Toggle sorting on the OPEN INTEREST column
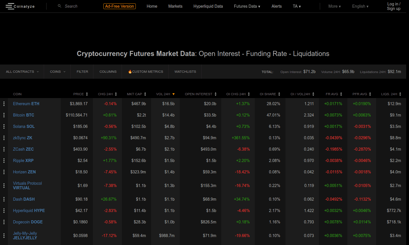Viewport: 409px width, 245px height. coord(201,94)
